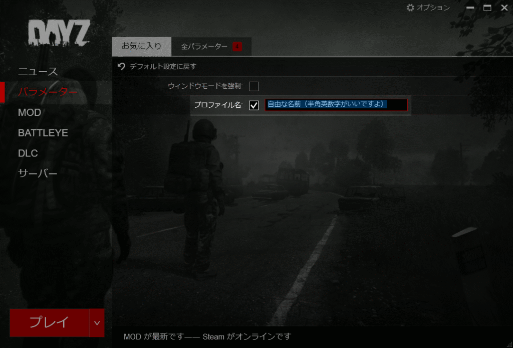513x348 pixels.
Task: Click the resize grip in window corner
Action: click(509, 344)
